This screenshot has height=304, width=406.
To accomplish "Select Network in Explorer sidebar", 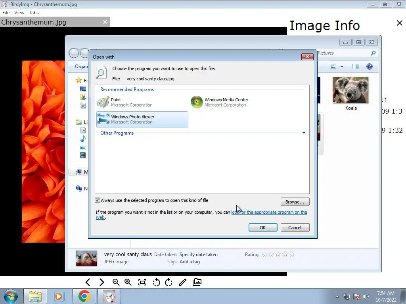I will pyautogui.click(x=79, y=188).
